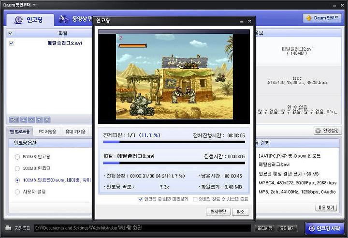The width and height of the screenshot is (348, 238).
Task: Click the 미리보기 preview button
Action: (x=326, y=208)
